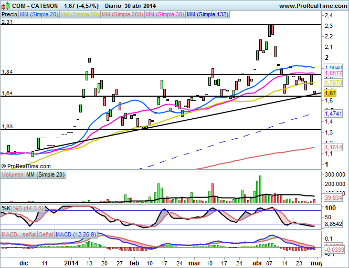Screen dimensions: 349x268
Task: Click the candlestick chart icon beside COM
Action: (5, 6)
